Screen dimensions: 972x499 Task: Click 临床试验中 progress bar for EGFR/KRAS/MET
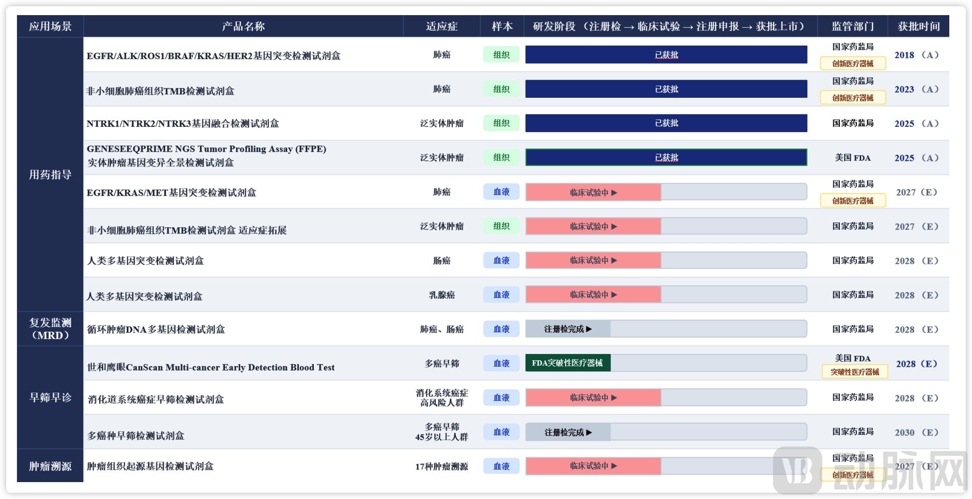click(593, 192)
